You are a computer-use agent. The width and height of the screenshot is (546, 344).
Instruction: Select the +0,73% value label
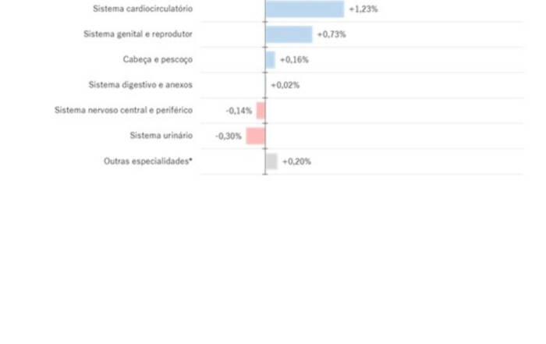click(331, 34)
